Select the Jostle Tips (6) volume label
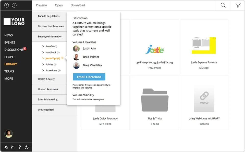This screenshot has width=245, height=152. pos(53,58)
